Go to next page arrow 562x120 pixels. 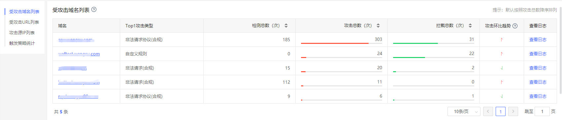click(x=513, y=111)
